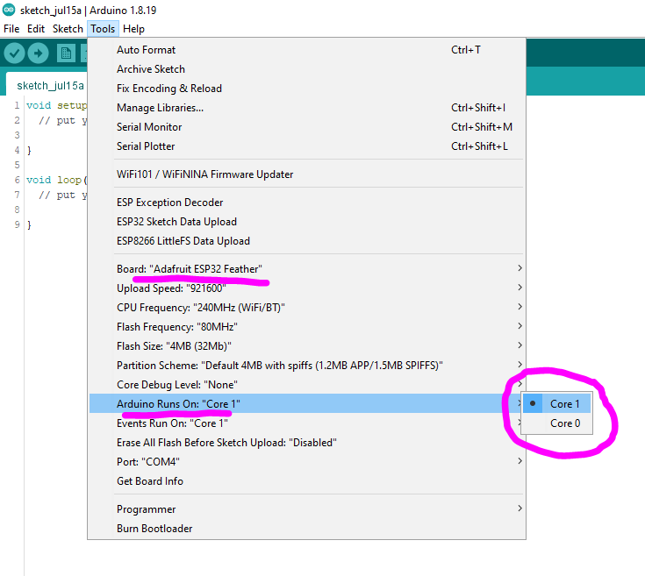645x576 pixels.
Task: Choose Archive Sketch menu entry
Action: (x=307, y=69)
